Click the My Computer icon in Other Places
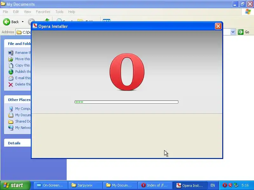254x190 pixels. tap(11, 109)
